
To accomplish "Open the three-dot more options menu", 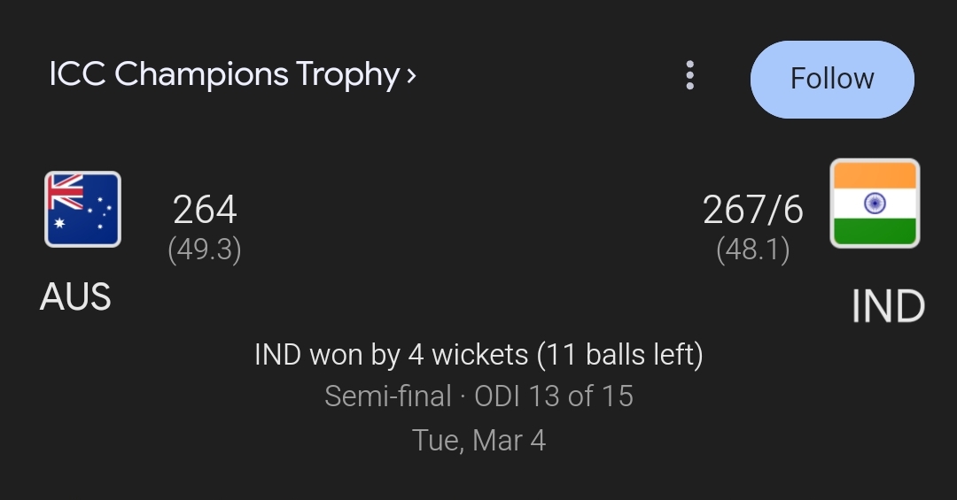I will point(689,76).
